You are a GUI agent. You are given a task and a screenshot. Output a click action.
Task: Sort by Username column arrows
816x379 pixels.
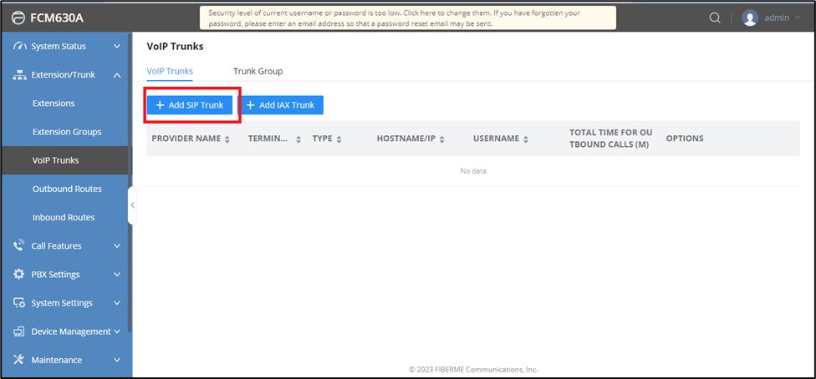(x=526, y=139)
